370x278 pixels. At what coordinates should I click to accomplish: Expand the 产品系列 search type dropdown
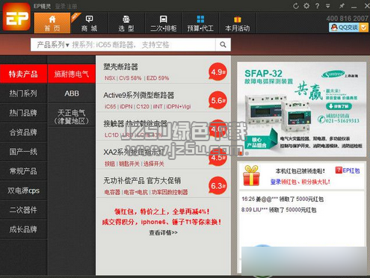53,45
